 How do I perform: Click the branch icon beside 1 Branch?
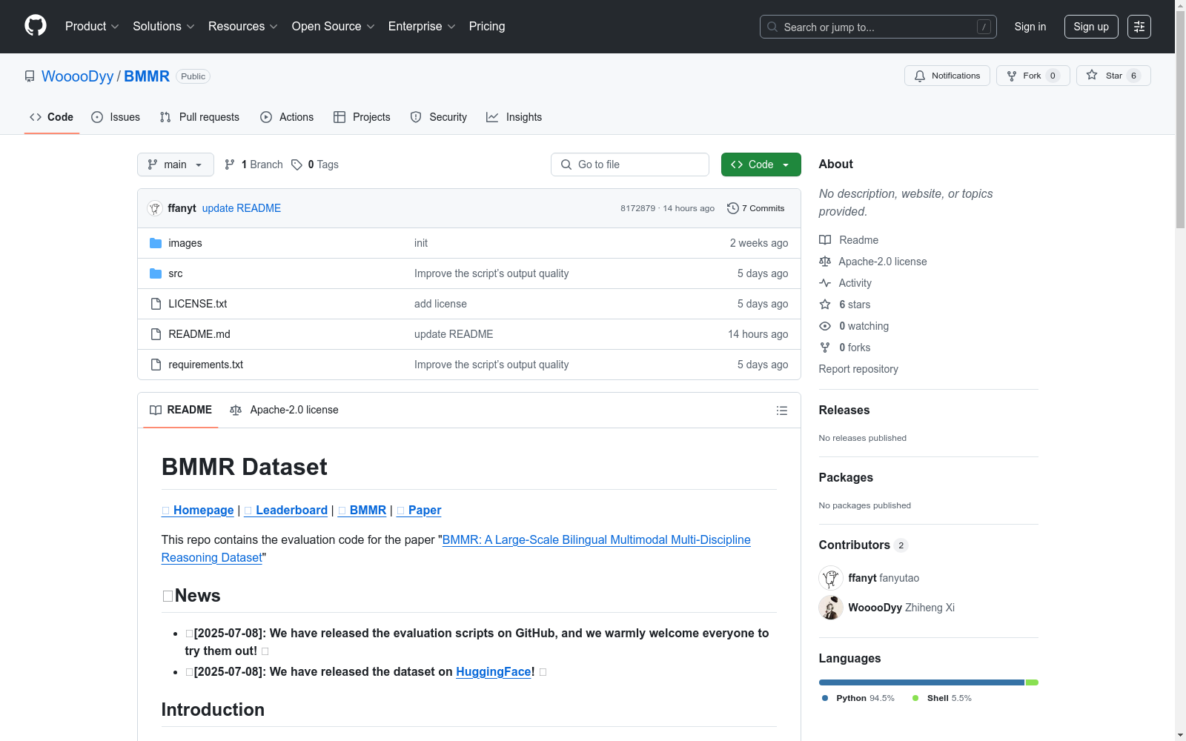tap(230, 165)
